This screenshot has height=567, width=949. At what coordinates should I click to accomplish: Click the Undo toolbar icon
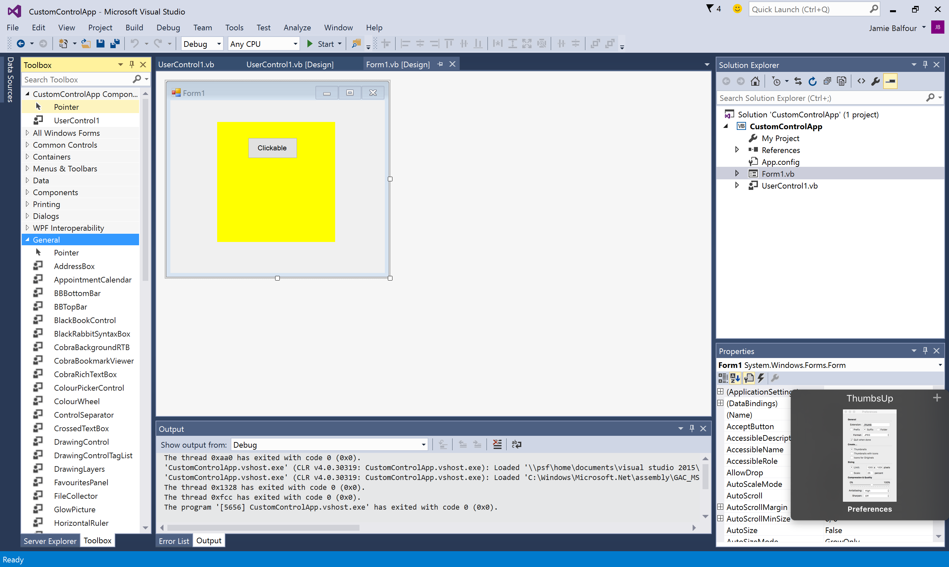[134, 44]
